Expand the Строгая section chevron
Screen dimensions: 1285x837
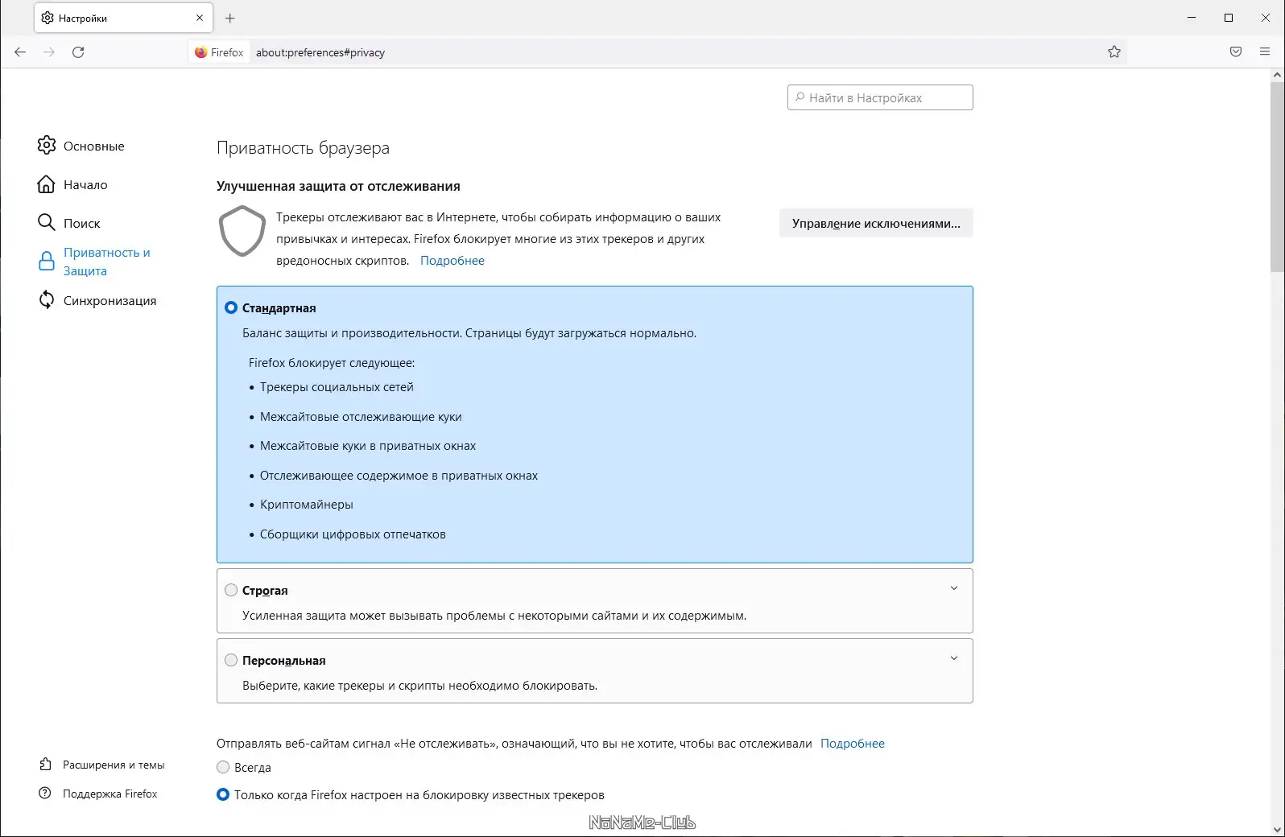(x=954, y=588)
